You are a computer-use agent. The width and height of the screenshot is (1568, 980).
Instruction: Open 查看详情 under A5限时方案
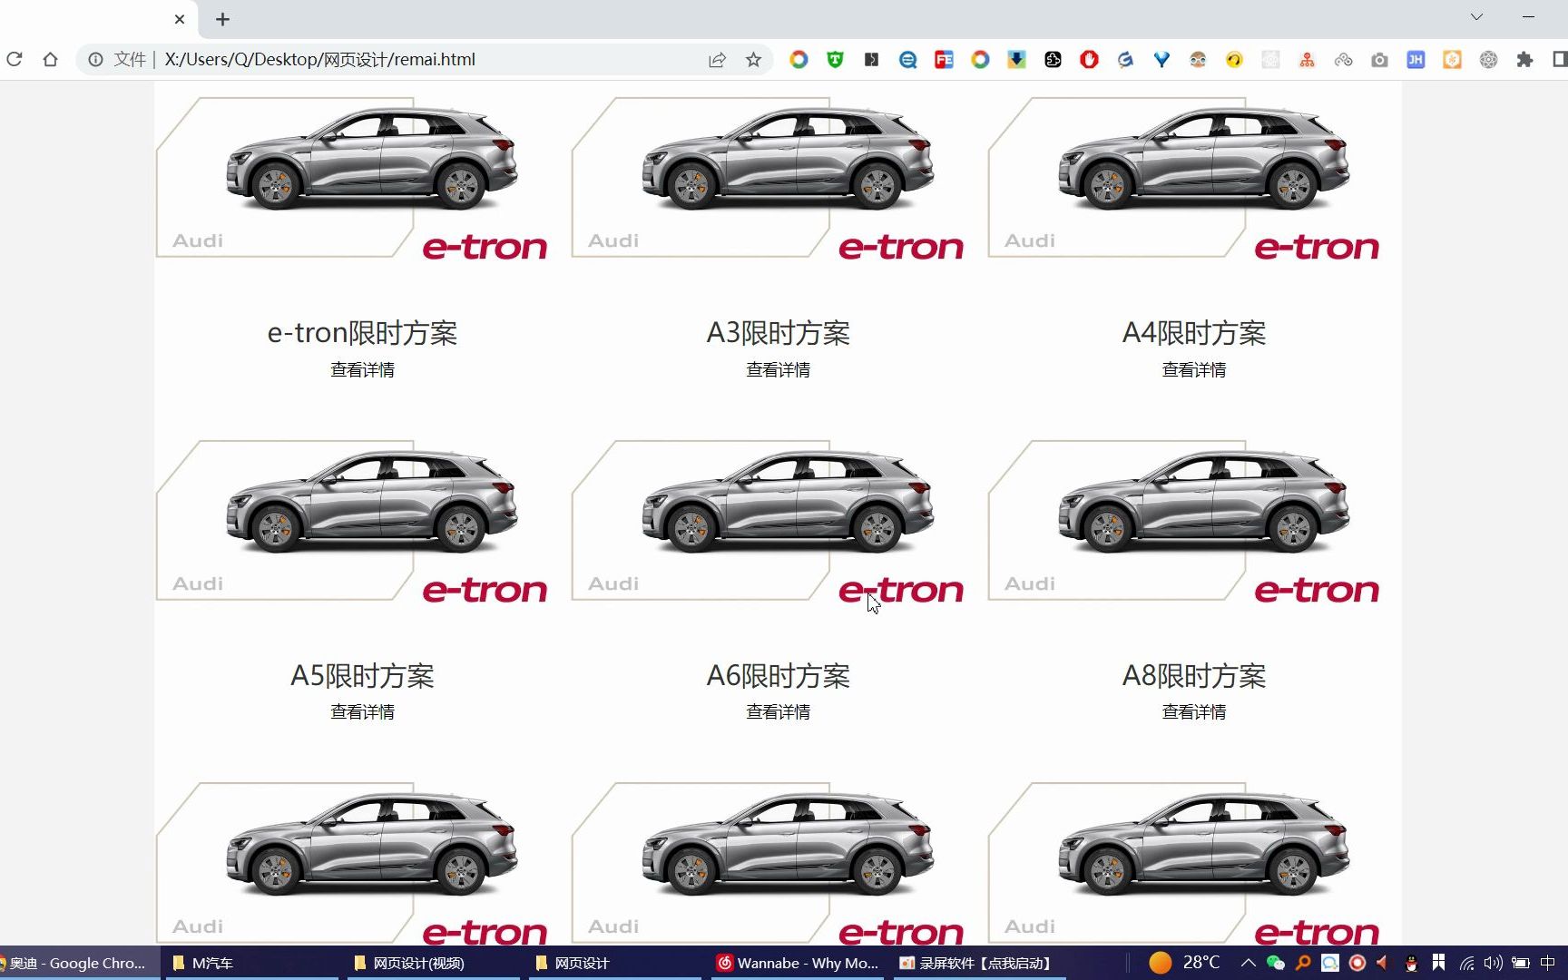pyautogui.click(x=362, y=712)
